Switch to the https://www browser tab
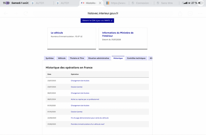The width and height of the screenshot is (206, 135). (x=116, y=3)
